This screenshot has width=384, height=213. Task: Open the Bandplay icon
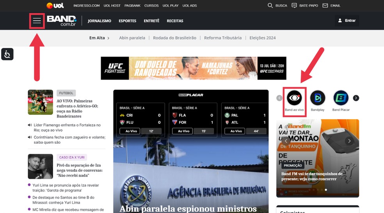tap(318, 98)
